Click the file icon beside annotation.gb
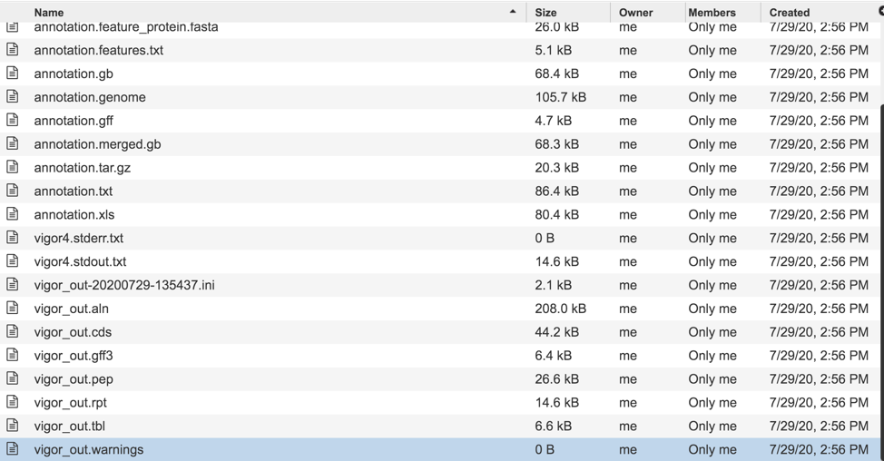This screenshot has height=461, width=884. pyautogui.click(x=13, y=74)
